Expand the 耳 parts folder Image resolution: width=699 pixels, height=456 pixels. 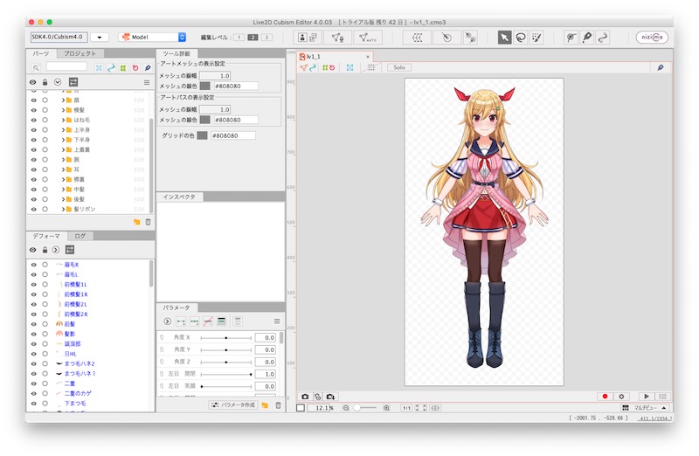[63, 169]
